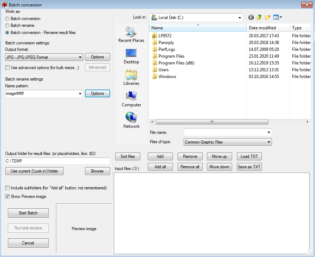Switch work mode to Batch rename
Screen dimensions: 315x257
(7, 25)
